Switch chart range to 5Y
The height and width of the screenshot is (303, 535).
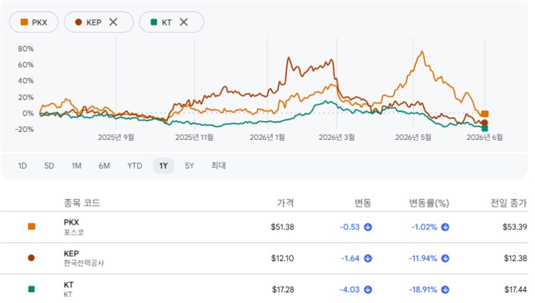pos(189,166)
